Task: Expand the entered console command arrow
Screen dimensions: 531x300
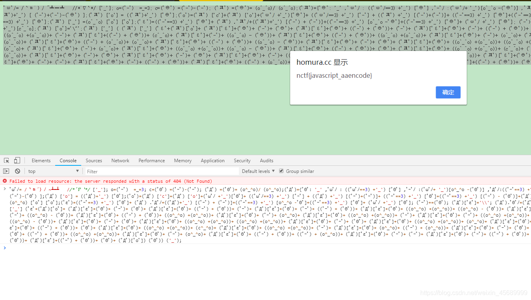Action: coord(5,189)
